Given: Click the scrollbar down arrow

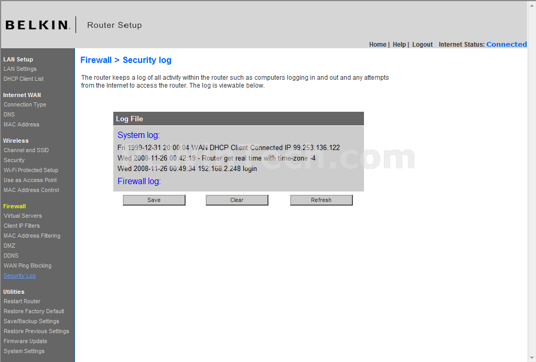Looking at the screenshot, I should [532, 358].
